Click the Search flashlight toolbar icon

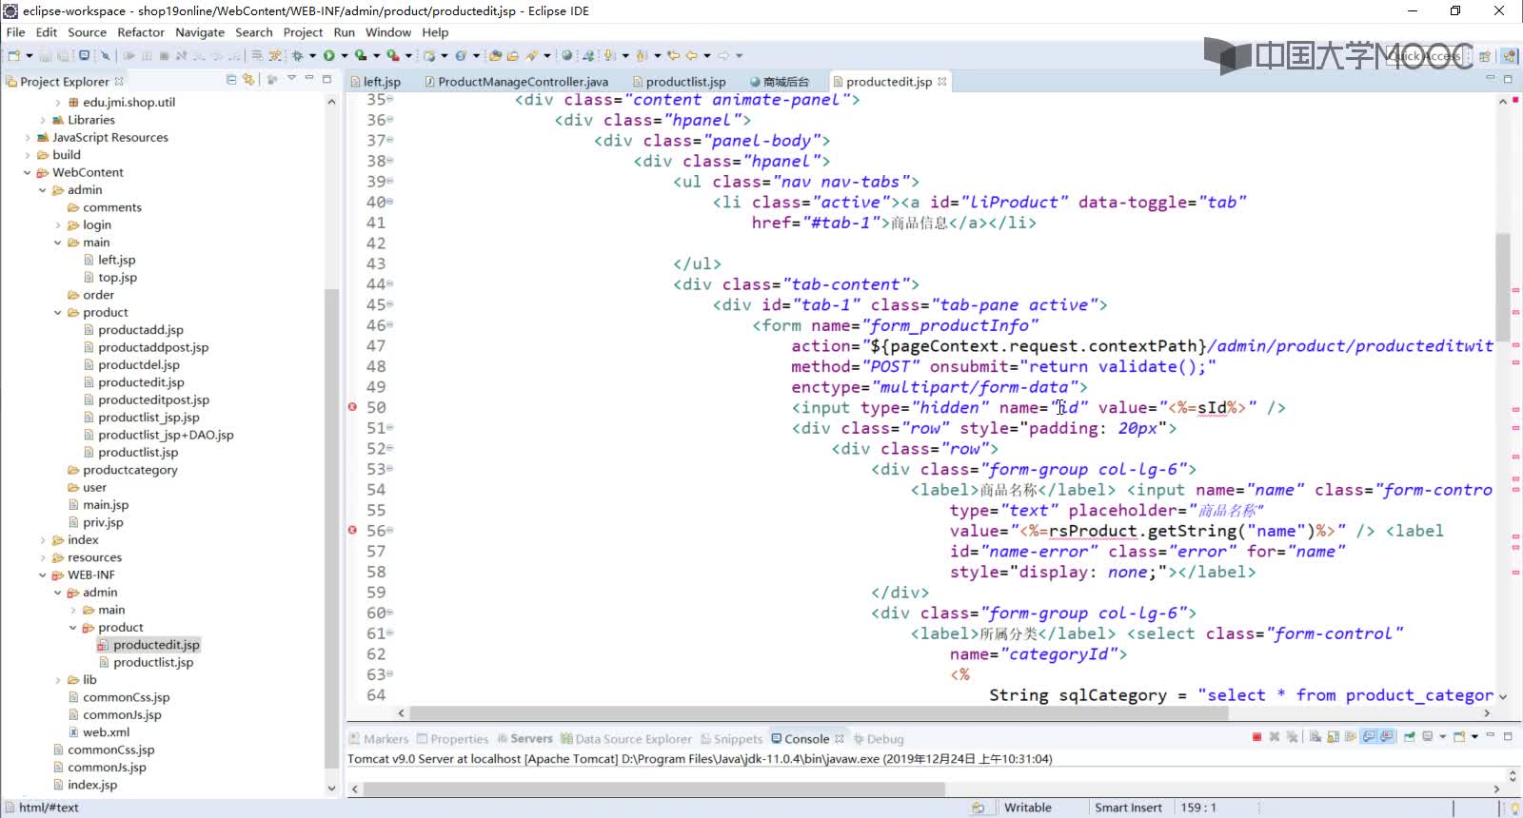point(533,56)
